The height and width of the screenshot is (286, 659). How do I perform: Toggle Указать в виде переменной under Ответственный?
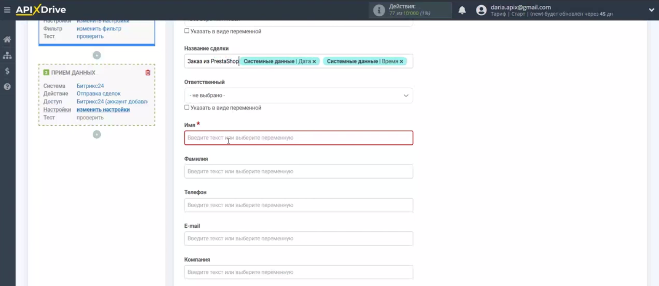(187, 107)
